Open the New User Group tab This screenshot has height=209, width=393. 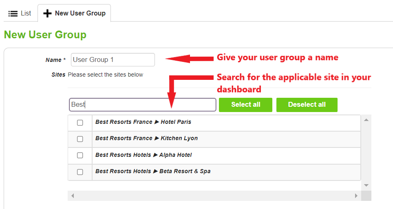(75, 13)
